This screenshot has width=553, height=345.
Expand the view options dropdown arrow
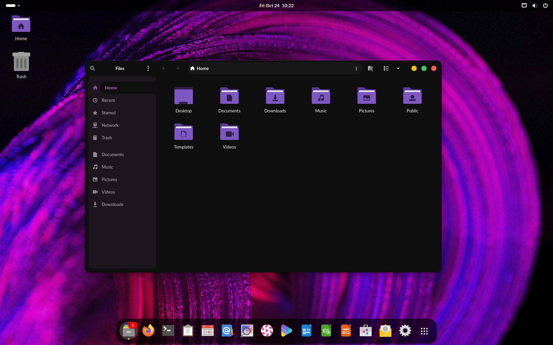coord(398,68)
